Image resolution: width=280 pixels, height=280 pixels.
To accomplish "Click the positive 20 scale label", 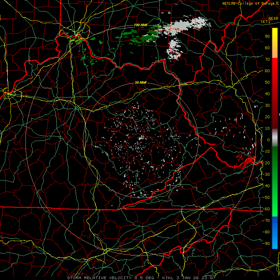I will coord(267,117).
